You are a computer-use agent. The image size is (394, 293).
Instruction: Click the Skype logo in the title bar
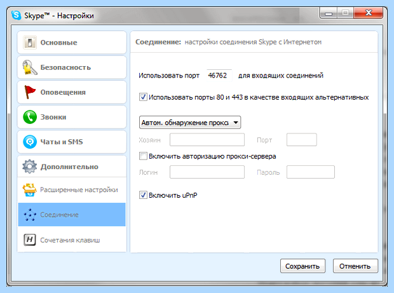pos(16,15)
